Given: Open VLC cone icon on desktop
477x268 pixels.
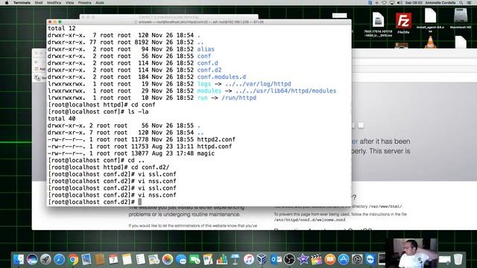Looking at the screenshot, I should click(430, 42).
